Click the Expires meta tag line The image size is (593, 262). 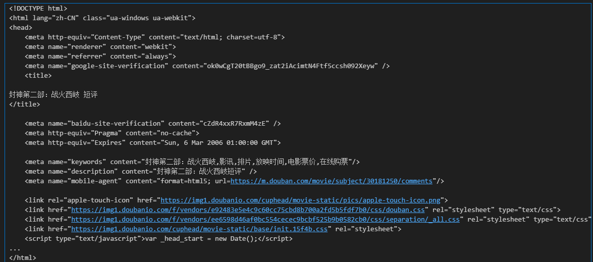pos(153,143)
